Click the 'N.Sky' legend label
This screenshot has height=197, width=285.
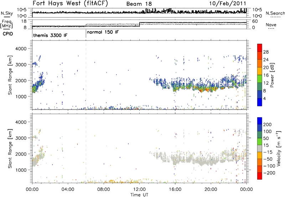7,13
